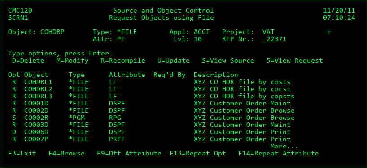The width and height of the screenshot is (367, 168).
Task: Click the time 07:10:24
Action: pos(339,18)
